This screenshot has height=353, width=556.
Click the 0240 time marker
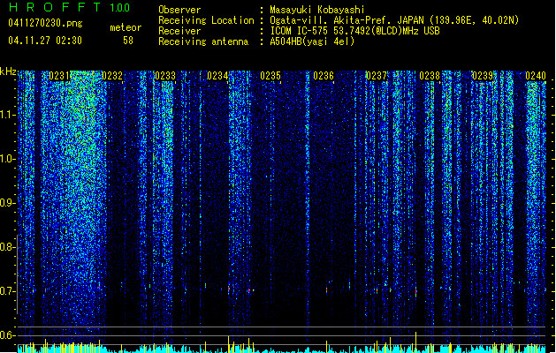click(536, 76)
